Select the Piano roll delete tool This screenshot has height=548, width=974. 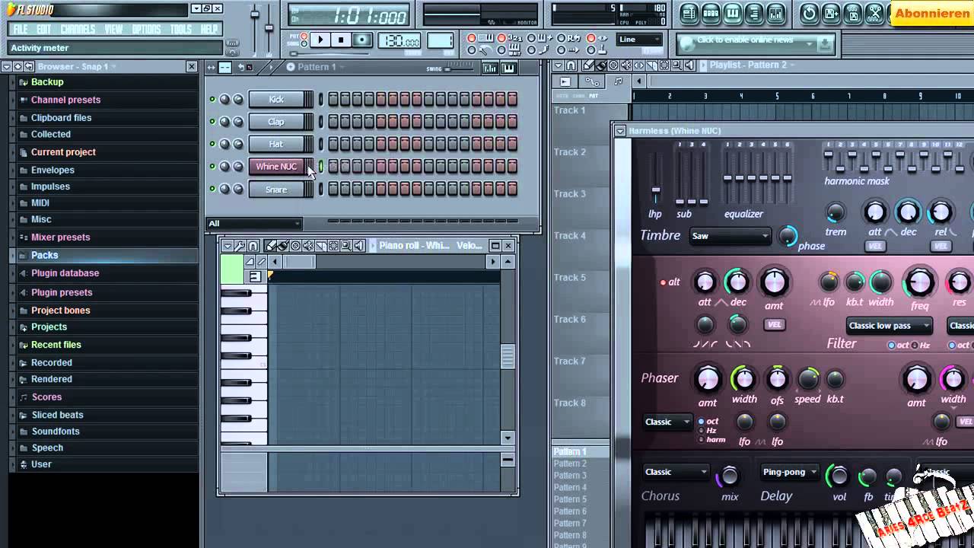pyautogui.click(x=295, y=246)
